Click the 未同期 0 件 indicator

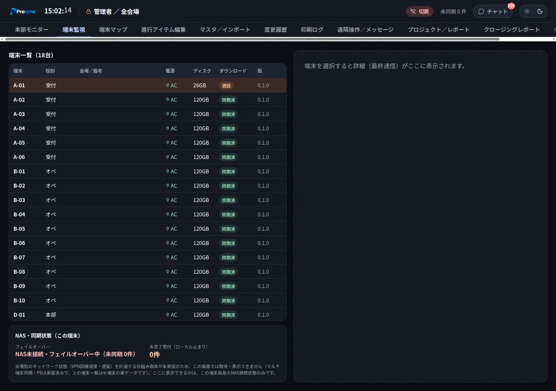pos(453,12)
